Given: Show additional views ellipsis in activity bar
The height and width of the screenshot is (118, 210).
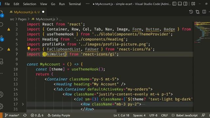Looking at the screenshot, I should coord(1,73).
